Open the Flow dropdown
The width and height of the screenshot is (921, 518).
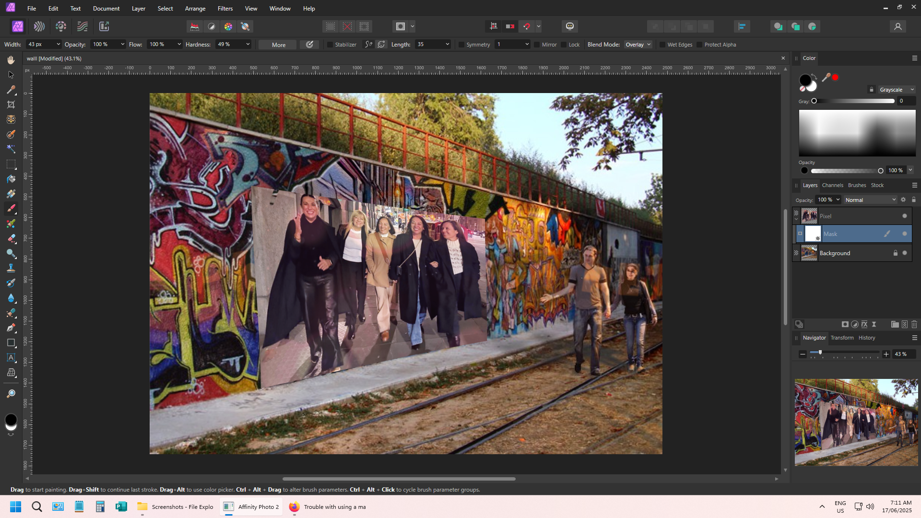(x=179, y=44)
